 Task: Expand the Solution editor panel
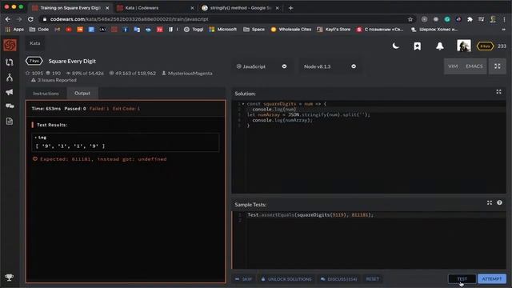pos(498,92)
